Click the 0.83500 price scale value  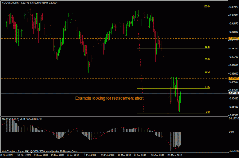[234, 90]
